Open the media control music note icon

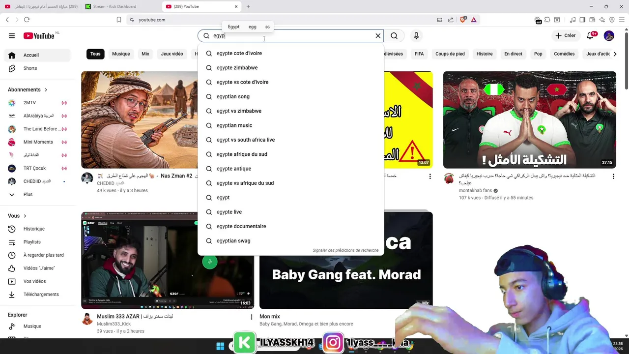(x=573, y=20)
